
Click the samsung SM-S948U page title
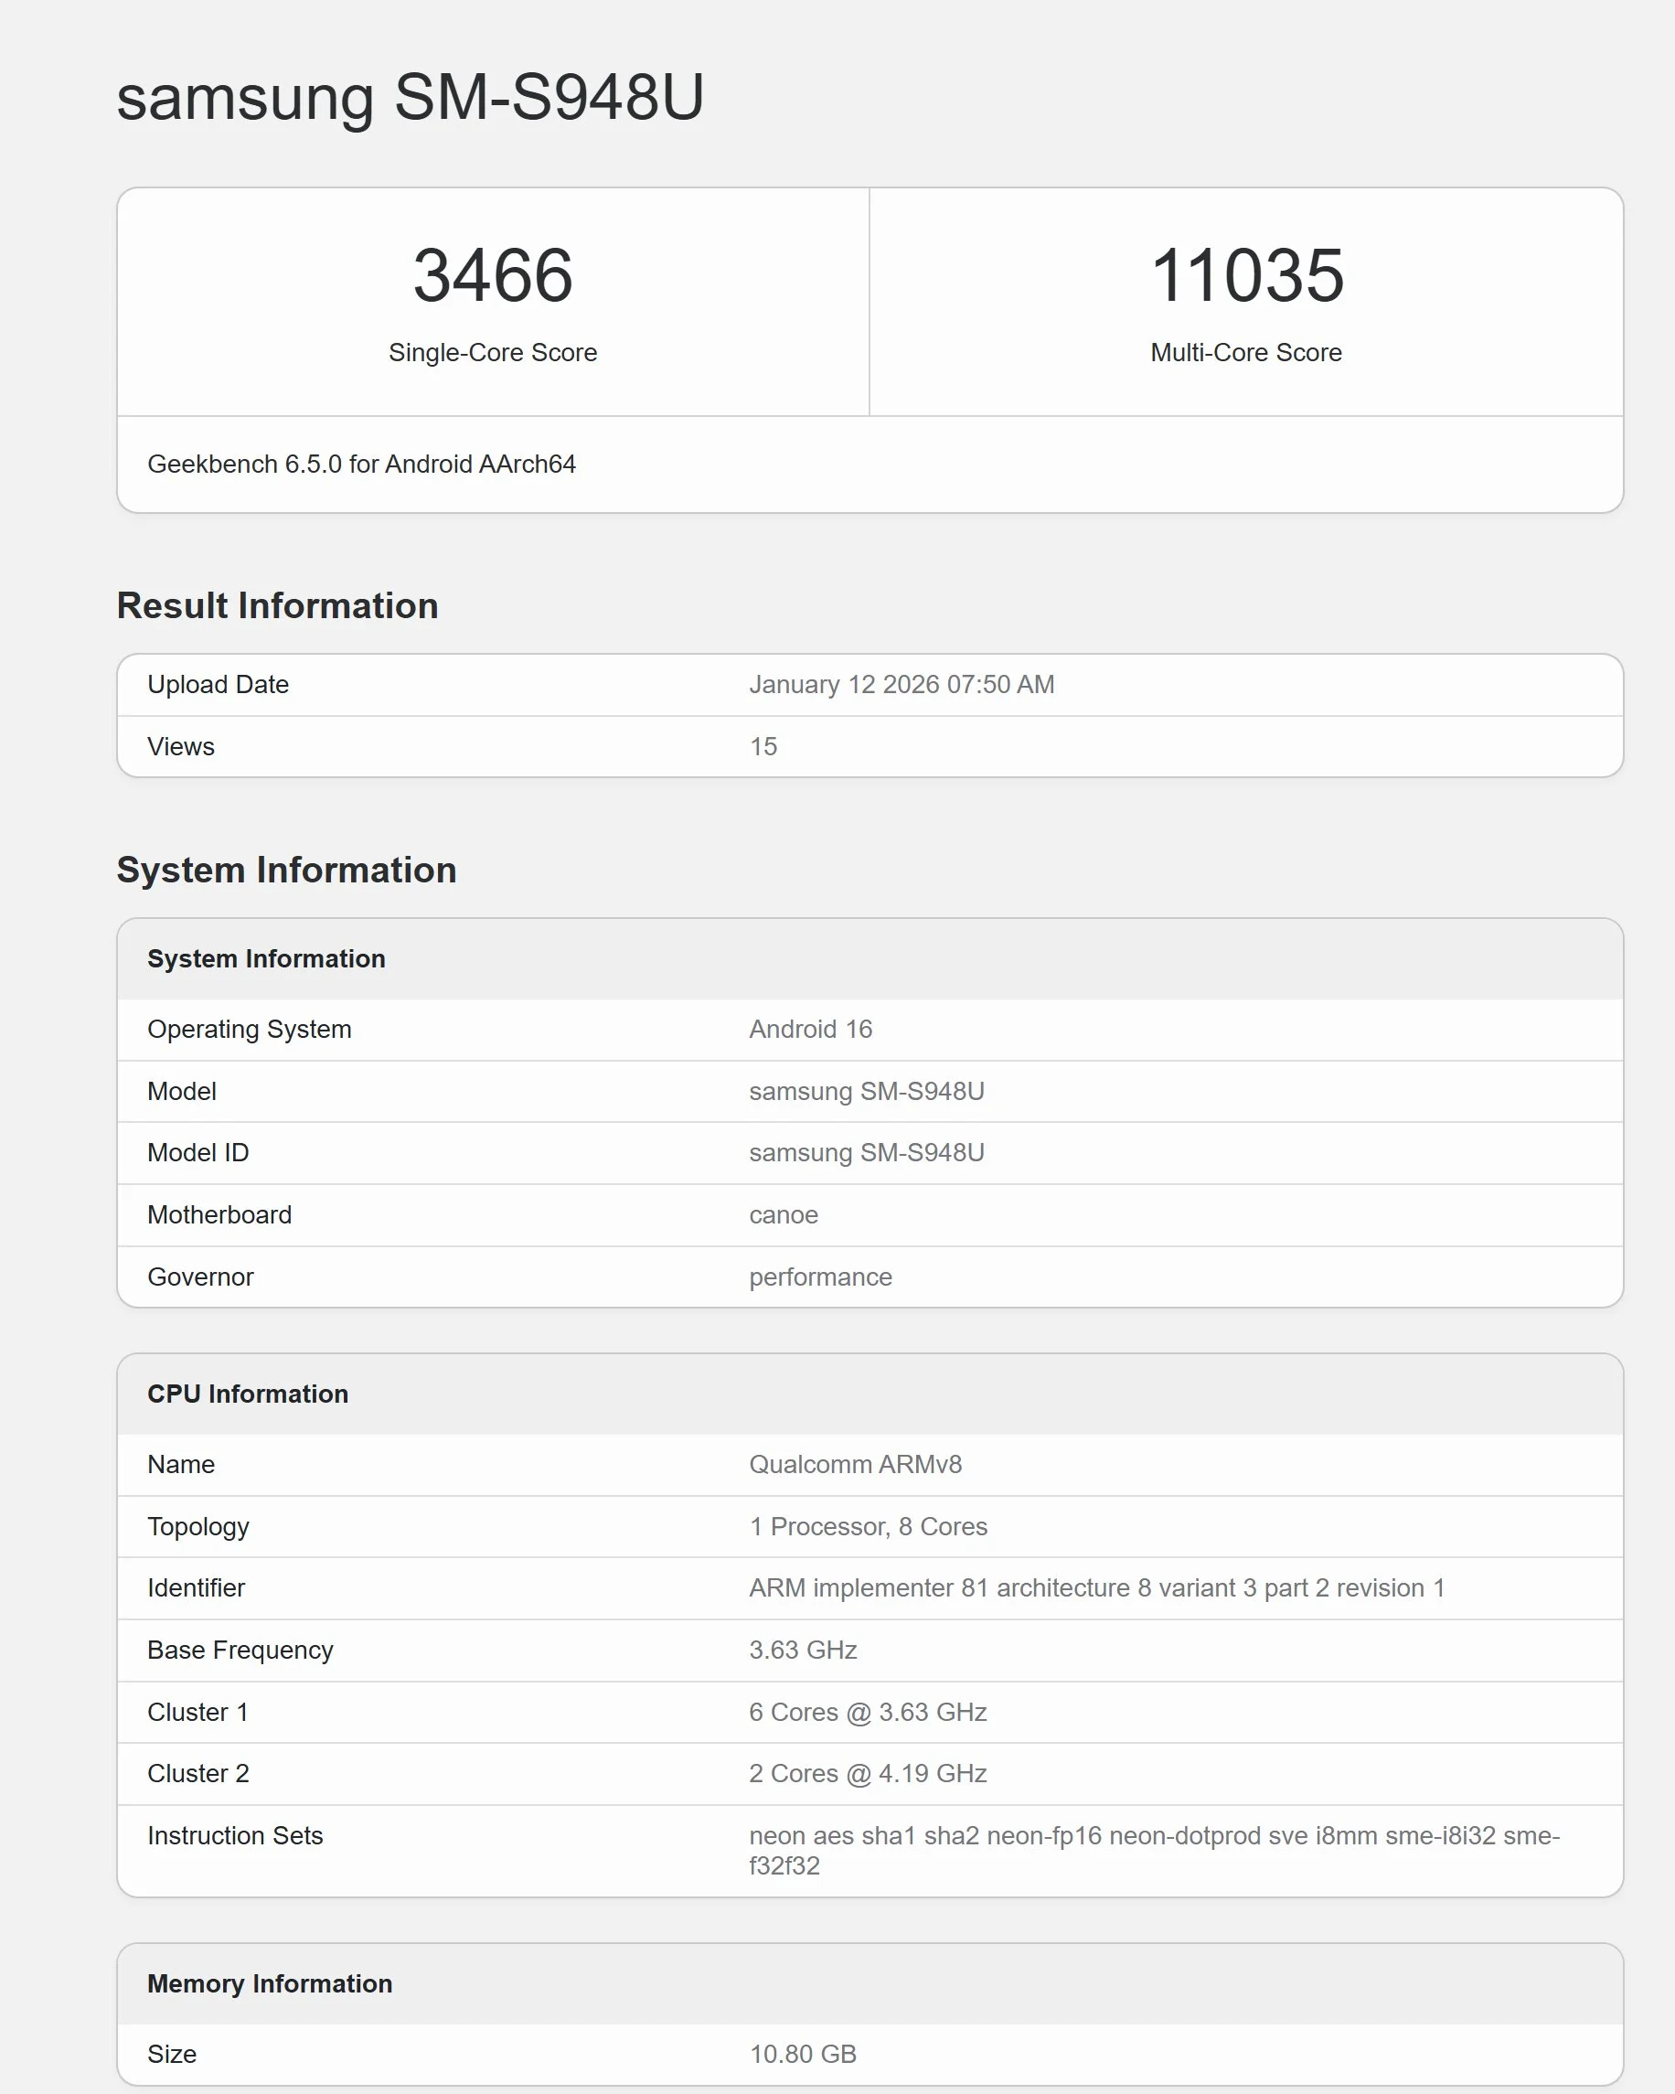(408, 97)
